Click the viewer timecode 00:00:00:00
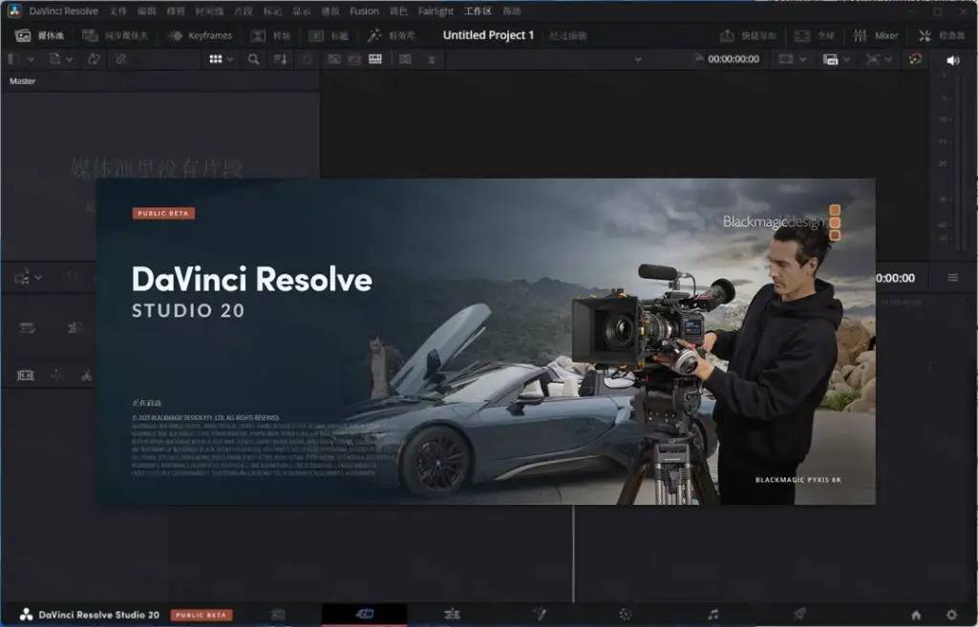Screen dimensions: 978x627 coord(733,59)
